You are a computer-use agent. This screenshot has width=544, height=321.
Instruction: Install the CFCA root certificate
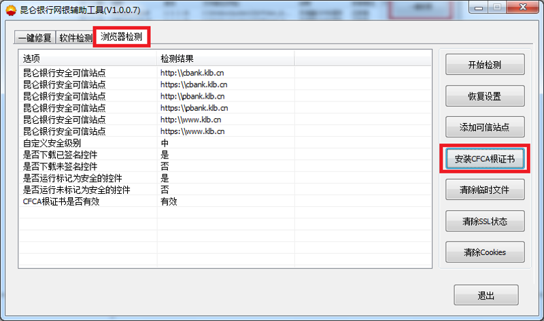pos(484,158)
